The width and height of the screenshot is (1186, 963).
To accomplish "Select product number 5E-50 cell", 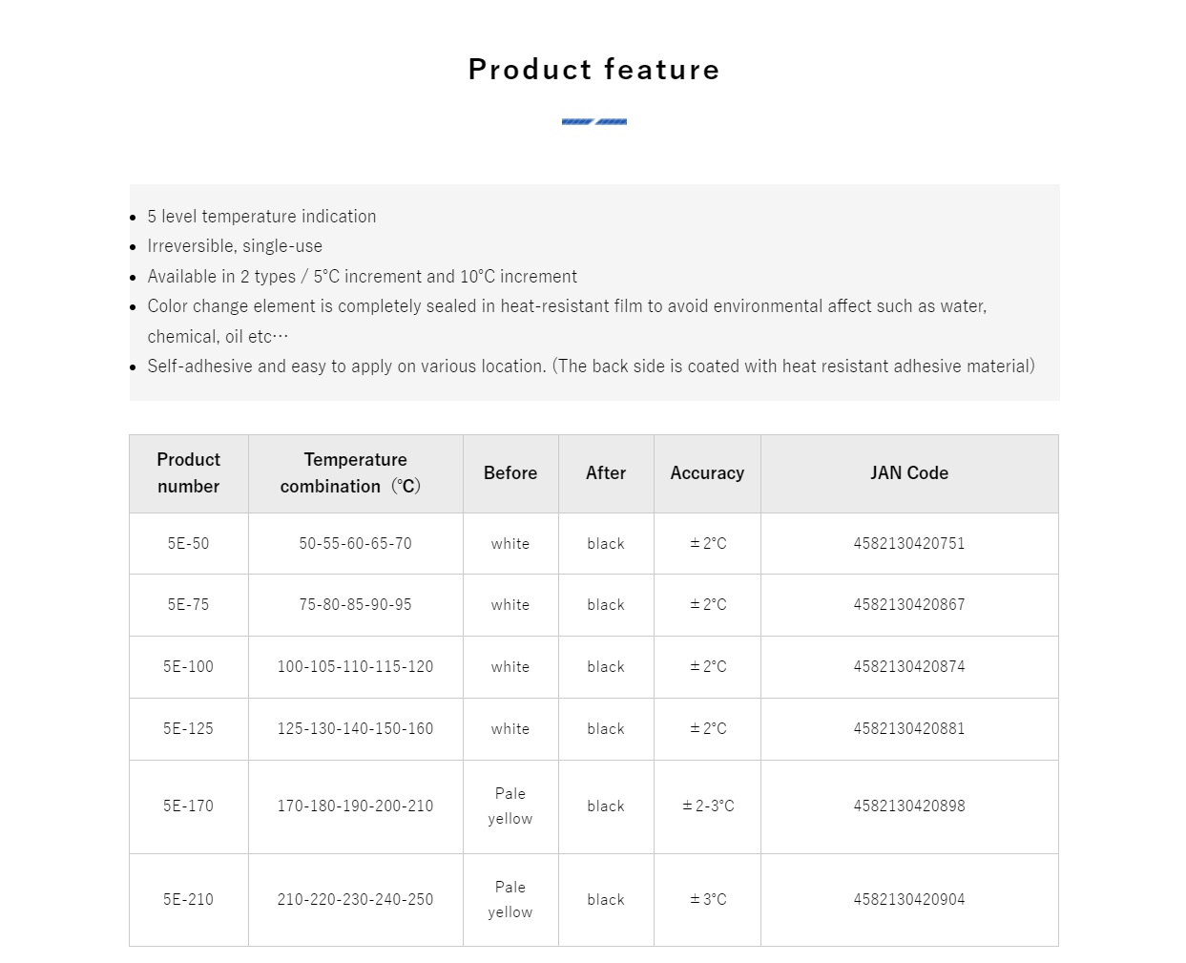I will tap(189, 543).
